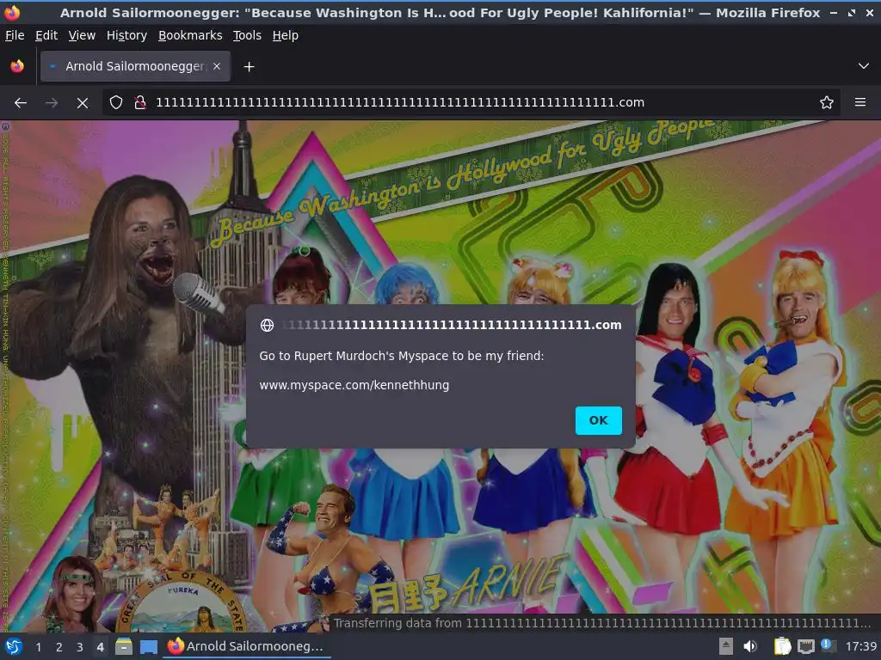Go back one page

21,103
